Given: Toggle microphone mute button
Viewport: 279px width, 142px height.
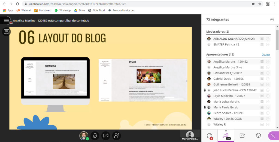Looking at the screenshot, I should pos(95,135).
